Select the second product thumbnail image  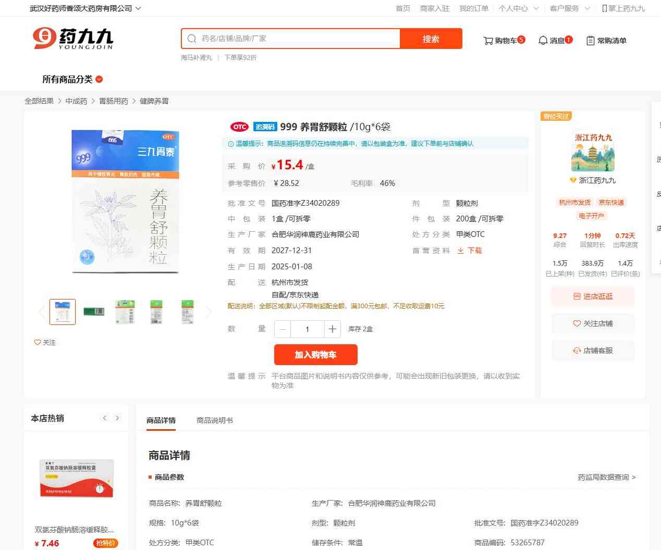click(94, 311)
